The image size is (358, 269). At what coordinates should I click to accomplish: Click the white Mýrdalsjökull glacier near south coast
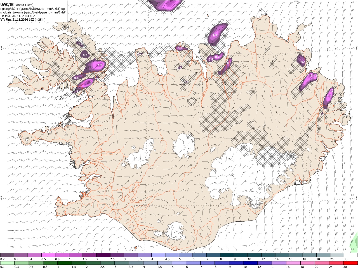[x=175, y=231]
